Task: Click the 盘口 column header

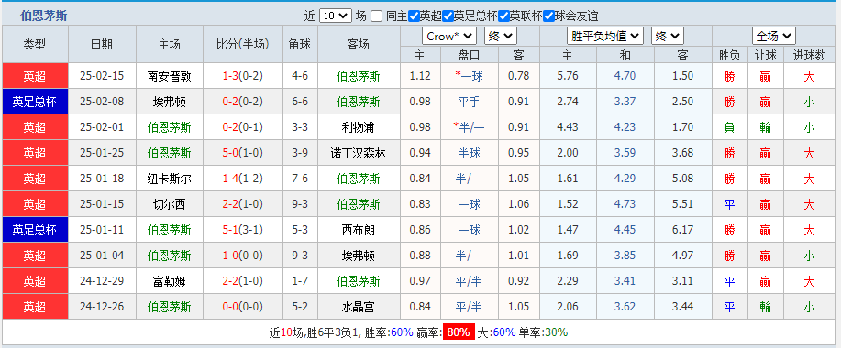Action: click(x=470, y=55)
